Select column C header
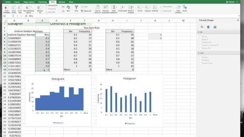The image size is (244, 137). click(42, 21)
